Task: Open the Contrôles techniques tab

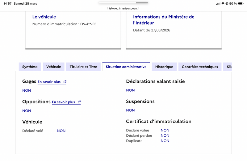Action: point(200,67)
